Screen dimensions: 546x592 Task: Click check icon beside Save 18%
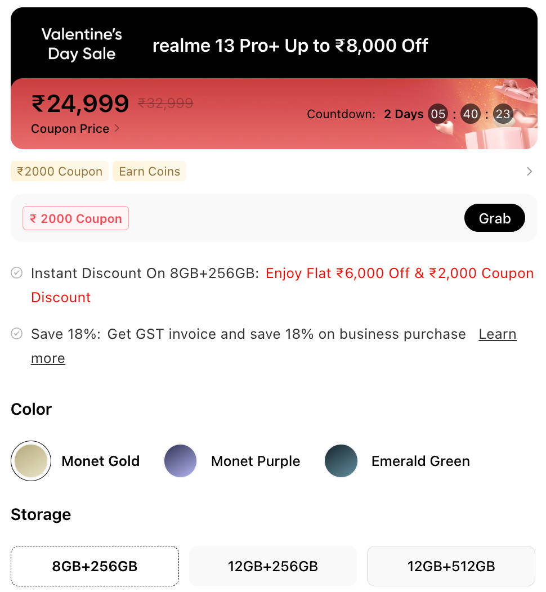(x=17, y=334)
